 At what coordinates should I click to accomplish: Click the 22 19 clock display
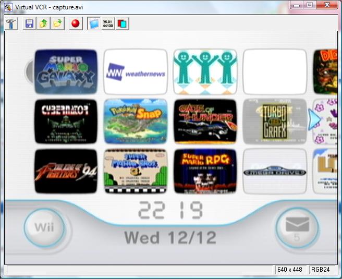tap(170, 210)
